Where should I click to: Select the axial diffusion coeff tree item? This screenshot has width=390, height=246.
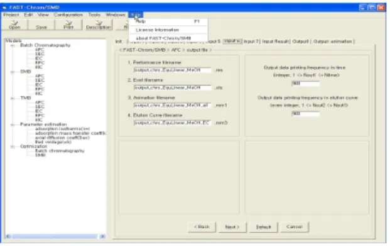click(x=62, y=138)
